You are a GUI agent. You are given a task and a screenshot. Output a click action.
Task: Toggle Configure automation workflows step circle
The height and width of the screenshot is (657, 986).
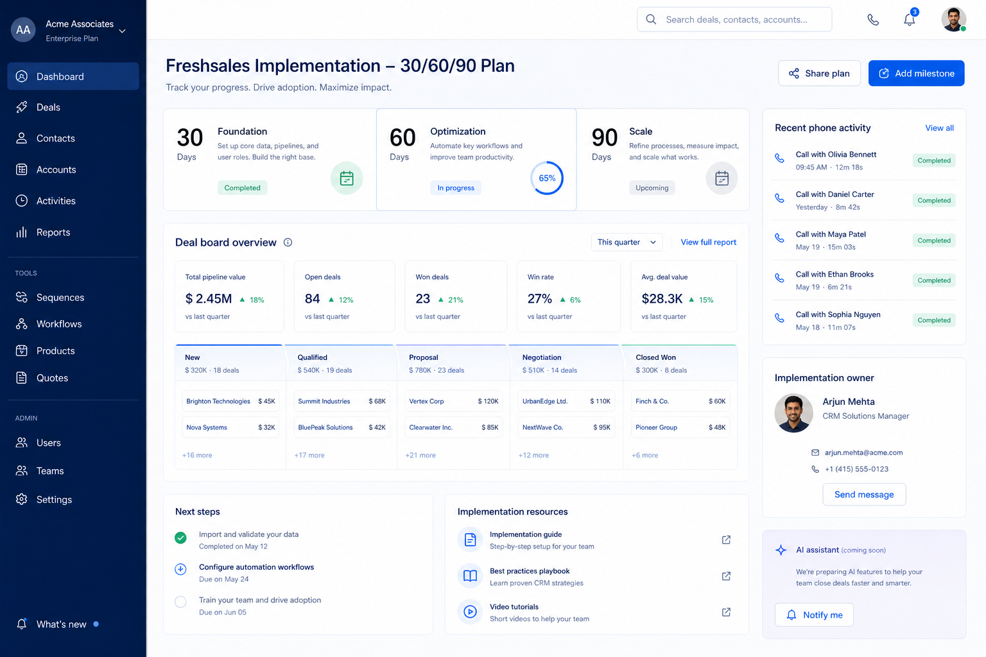pyautogui.click(x=181, y=569)
